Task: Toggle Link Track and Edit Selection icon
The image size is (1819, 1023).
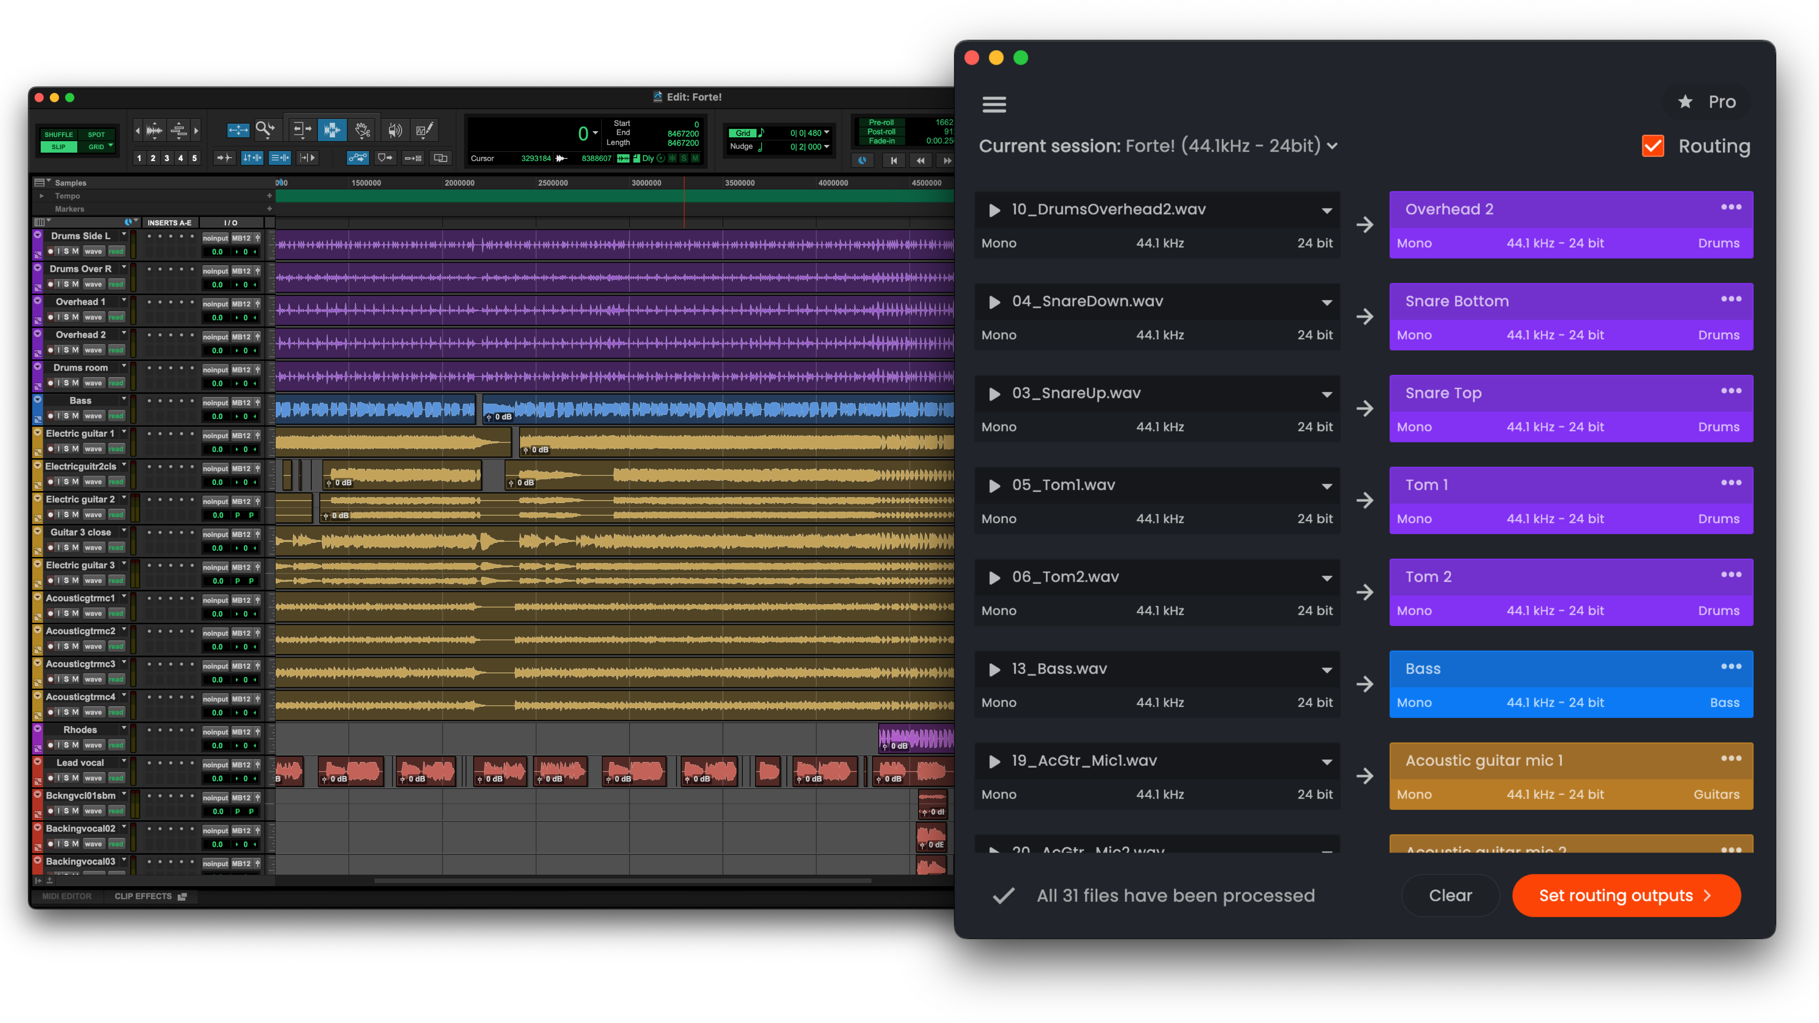Action: 279,158
